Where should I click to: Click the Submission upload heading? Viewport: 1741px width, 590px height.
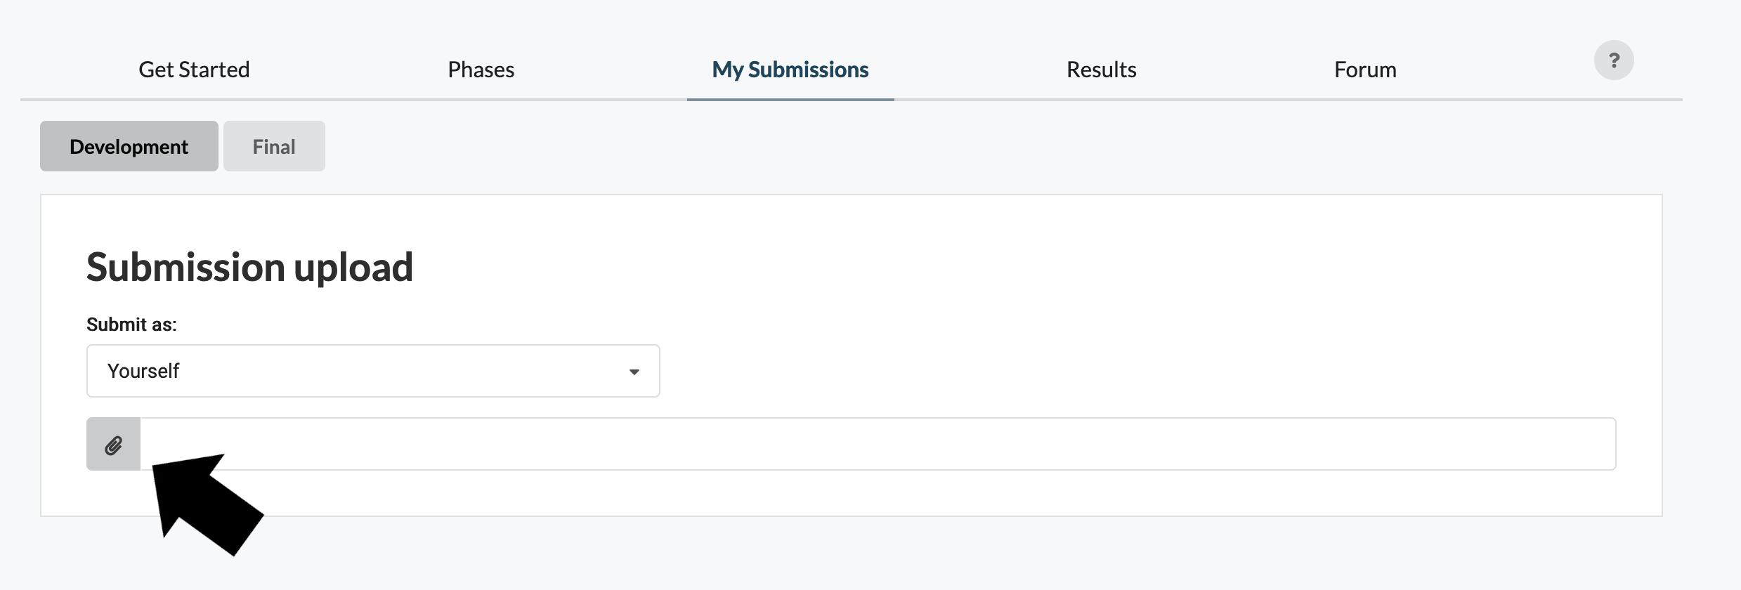point(249,267)
